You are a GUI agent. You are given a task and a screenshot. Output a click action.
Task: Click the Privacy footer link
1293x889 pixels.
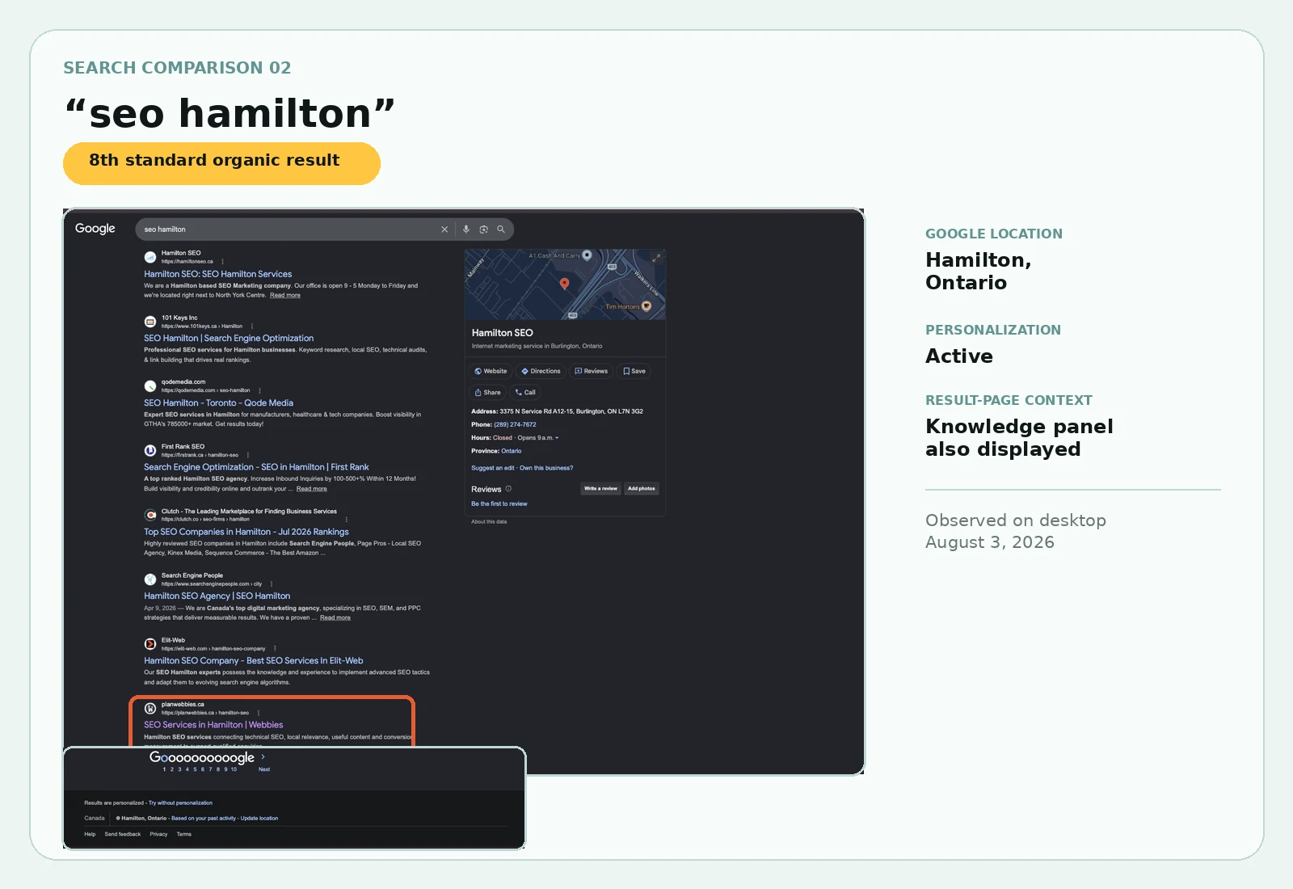coord(158,835)
